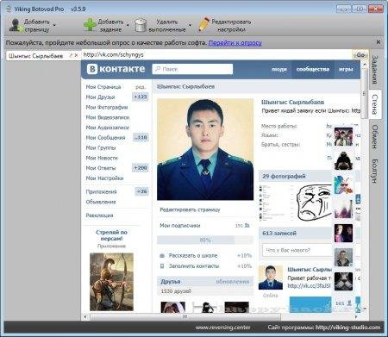
Task: Open Мои Аудиозаписи in sidebar
Action: tap(107, 128)
